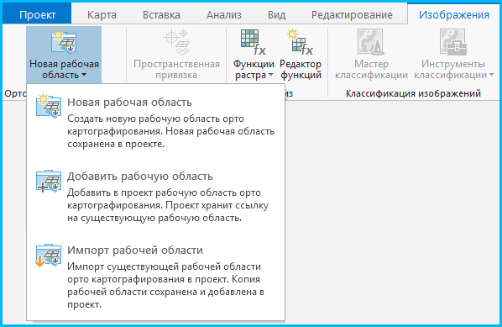Collapse the Новая рабочая область dropdown arrow

click(84, 75)
